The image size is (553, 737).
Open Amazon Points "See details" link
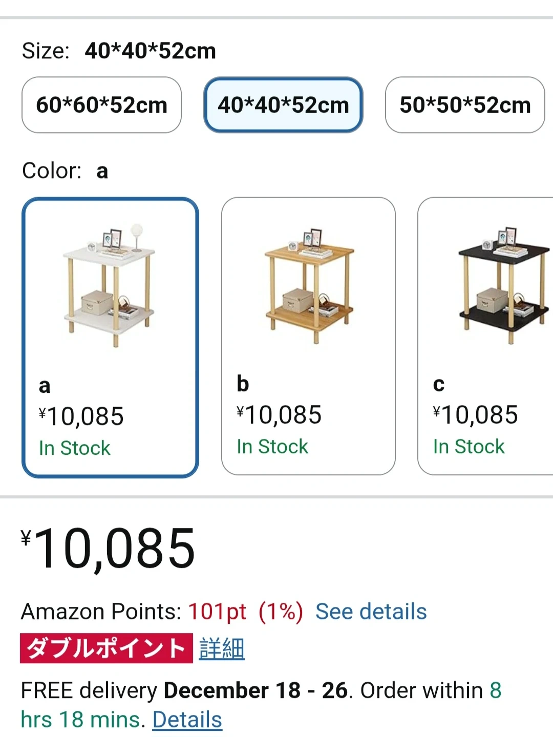pyautogui.click(x=371, y=612)
